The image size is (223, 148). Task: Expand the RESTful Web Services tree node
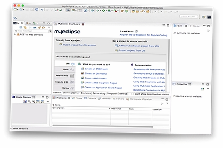pyautogui.click(x=15, y=34)
